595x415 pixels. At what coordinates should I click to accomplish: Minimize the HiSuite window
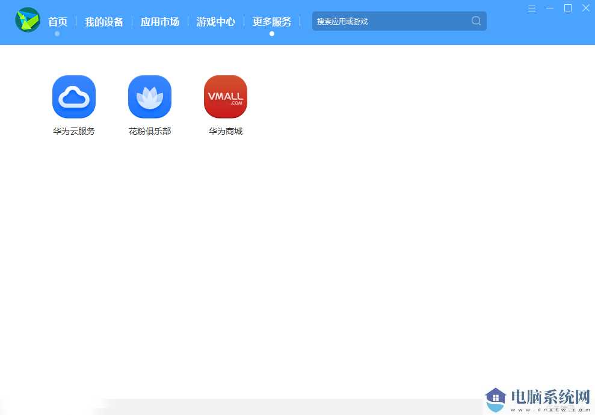[550, 8]
